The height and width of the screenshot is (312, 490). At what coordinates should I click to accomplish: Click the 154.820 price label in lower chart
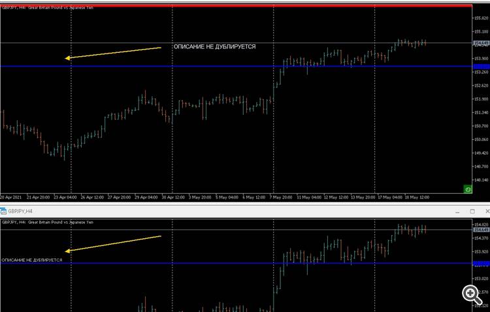tap(481, 225)
